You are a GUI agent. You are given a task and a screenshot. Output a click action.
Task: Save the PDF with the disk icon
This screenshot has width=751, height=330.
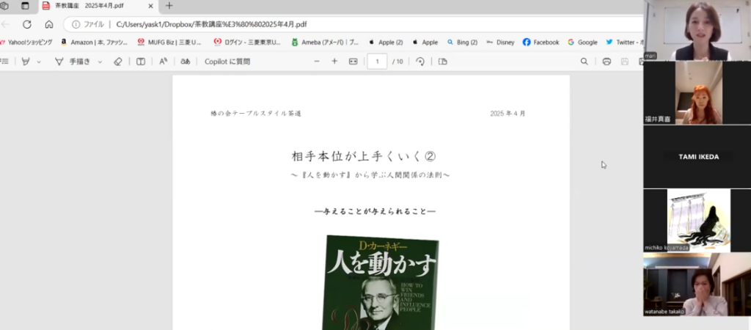click(625, 62)
